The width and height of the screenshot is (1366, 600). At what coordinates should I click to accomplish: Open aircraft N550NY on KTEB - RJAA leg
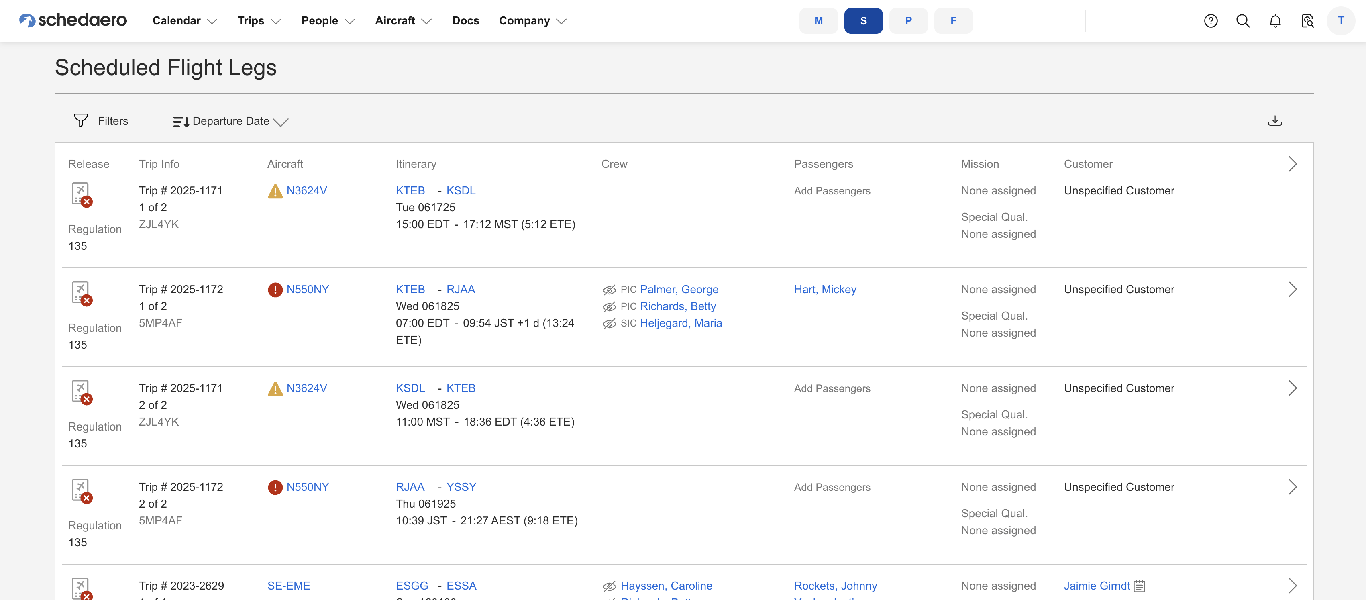308,289
